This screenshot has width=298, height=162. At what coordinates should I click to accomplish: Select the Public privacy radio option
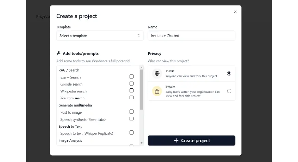229,74
